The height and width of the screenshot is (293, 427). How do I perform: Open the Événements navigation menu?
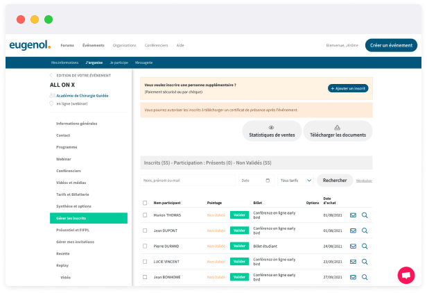(93, 45)
